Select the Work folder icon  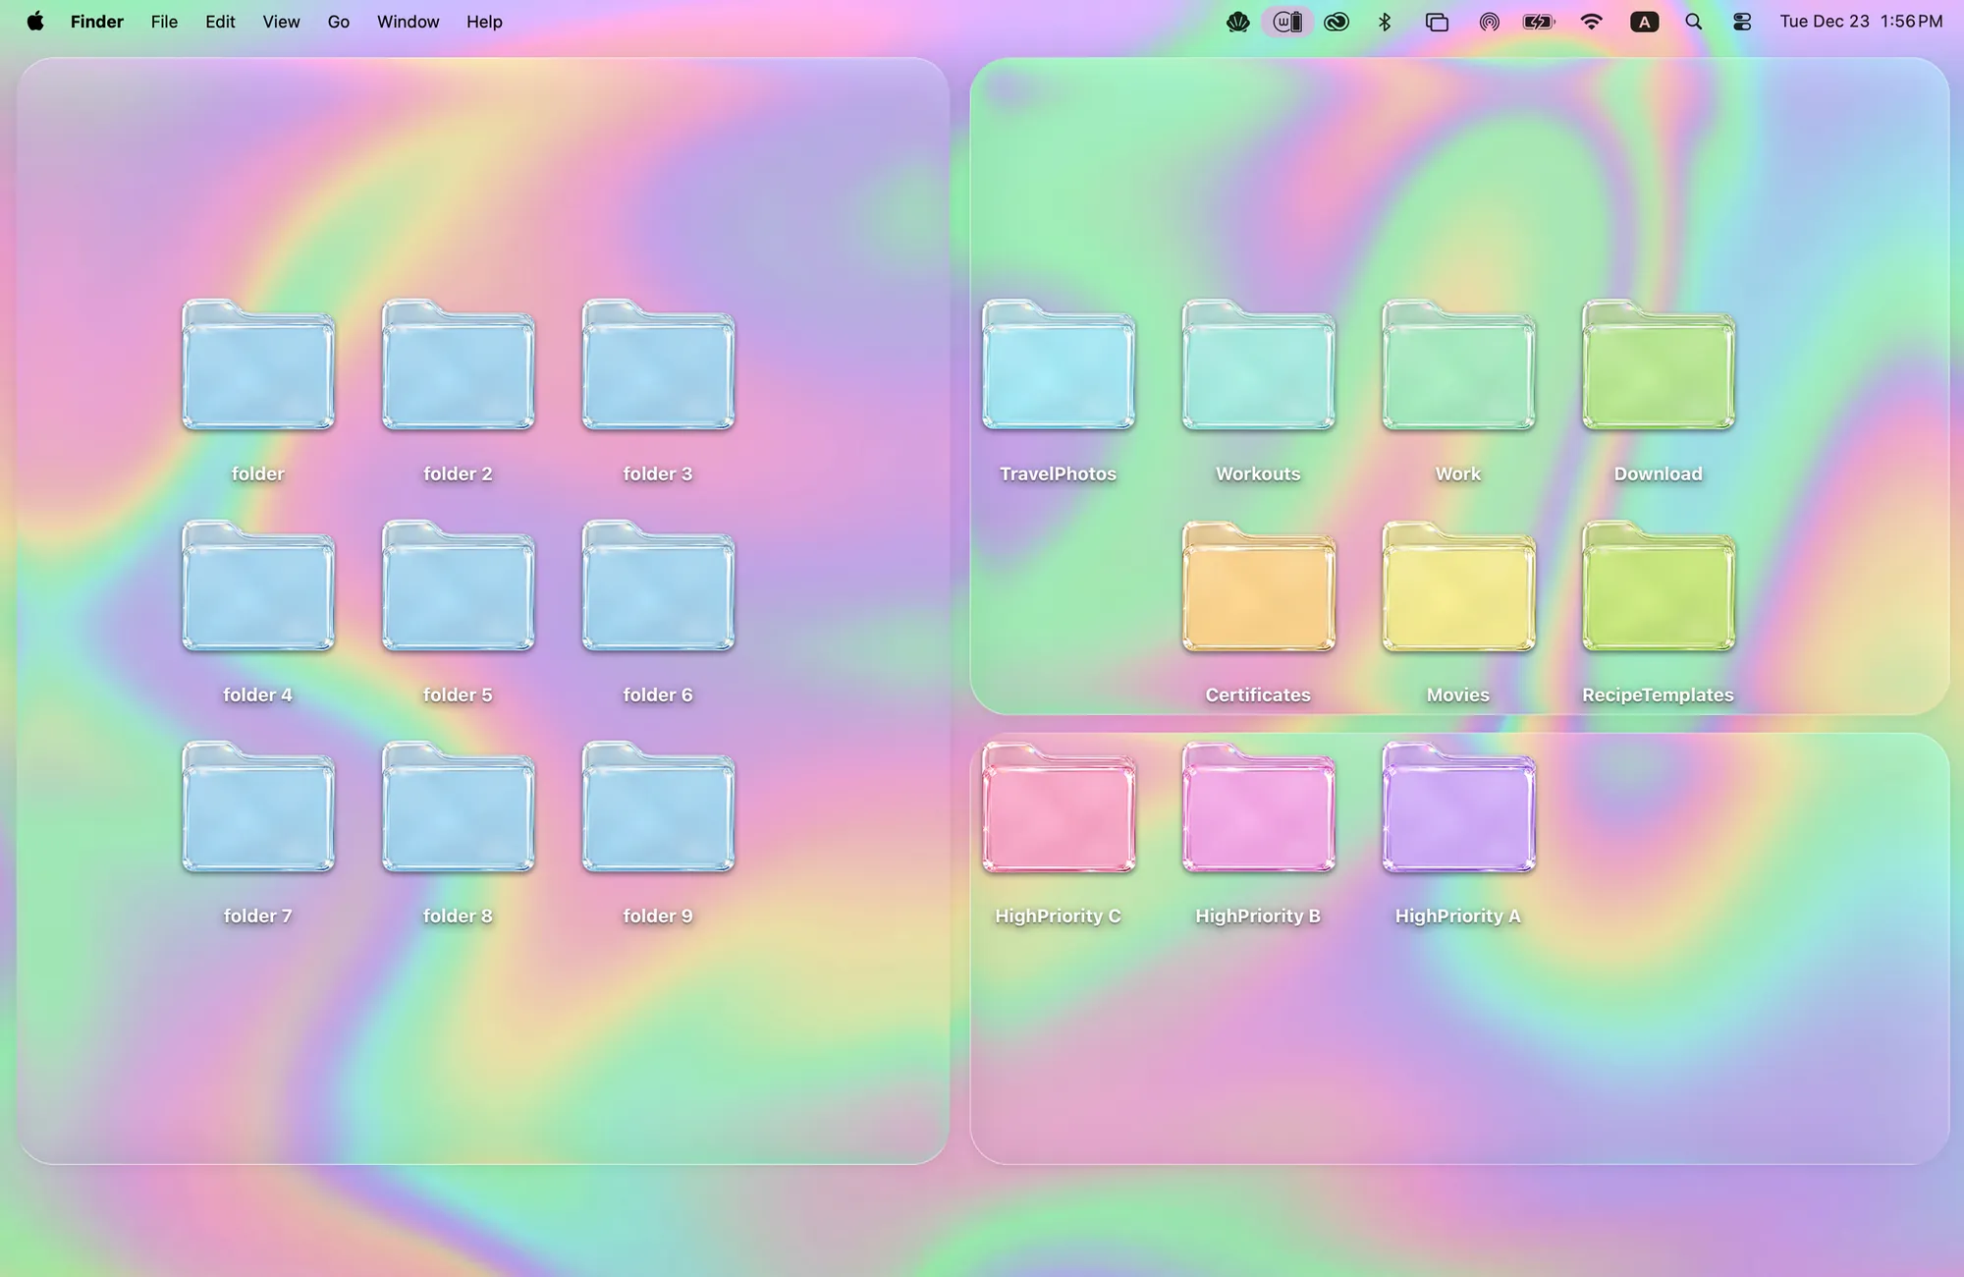coord(1458,364)
